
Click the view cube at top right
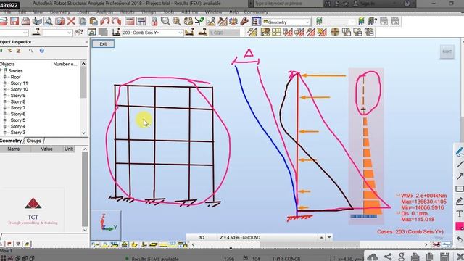(x=447, y=51)
